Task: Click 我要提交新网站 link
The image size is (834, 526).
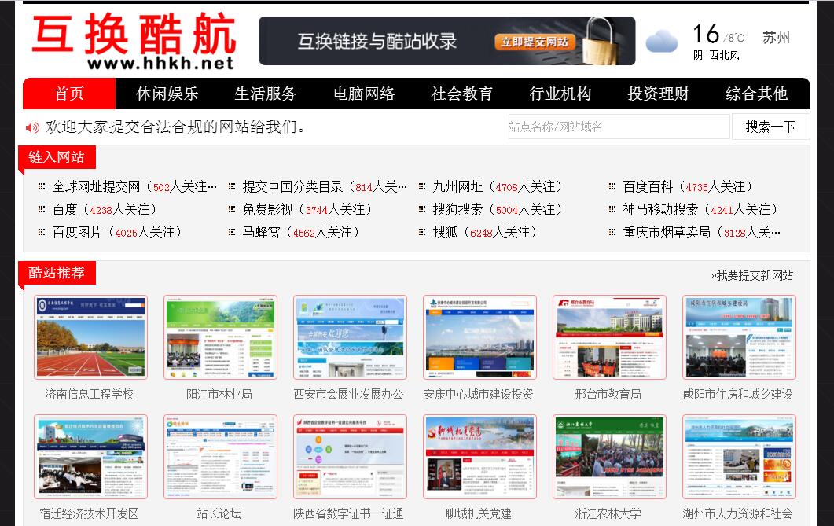Action: [x=751, y=275]
